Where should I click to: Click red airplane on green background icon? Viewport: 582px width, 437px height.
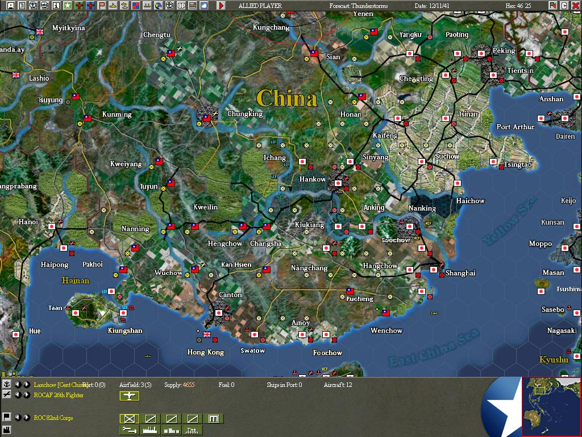pyautogui.click(x=78, y=5)
